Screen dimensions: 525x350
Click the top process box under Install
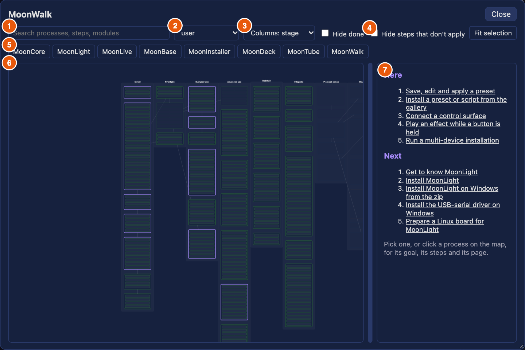coord(137,92)
